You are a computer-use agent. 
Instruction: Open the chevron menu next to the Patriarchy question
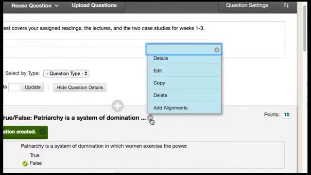tap(150, 118)
